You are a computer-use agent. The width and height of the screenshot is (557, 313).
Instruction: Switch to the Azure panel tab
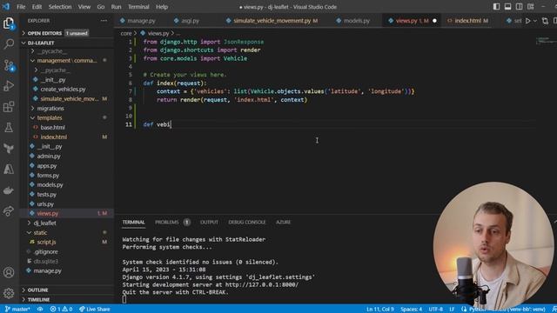[x=283, y=223]
